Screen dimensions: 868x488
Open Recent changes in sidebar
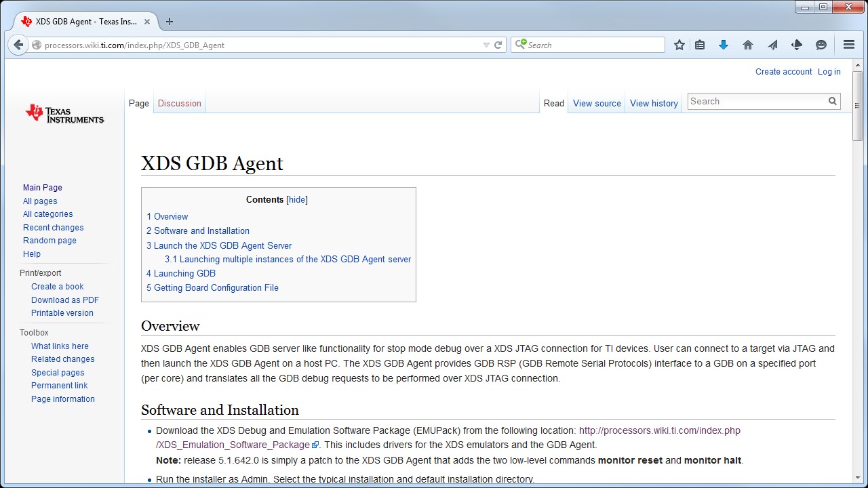point(54,228)
